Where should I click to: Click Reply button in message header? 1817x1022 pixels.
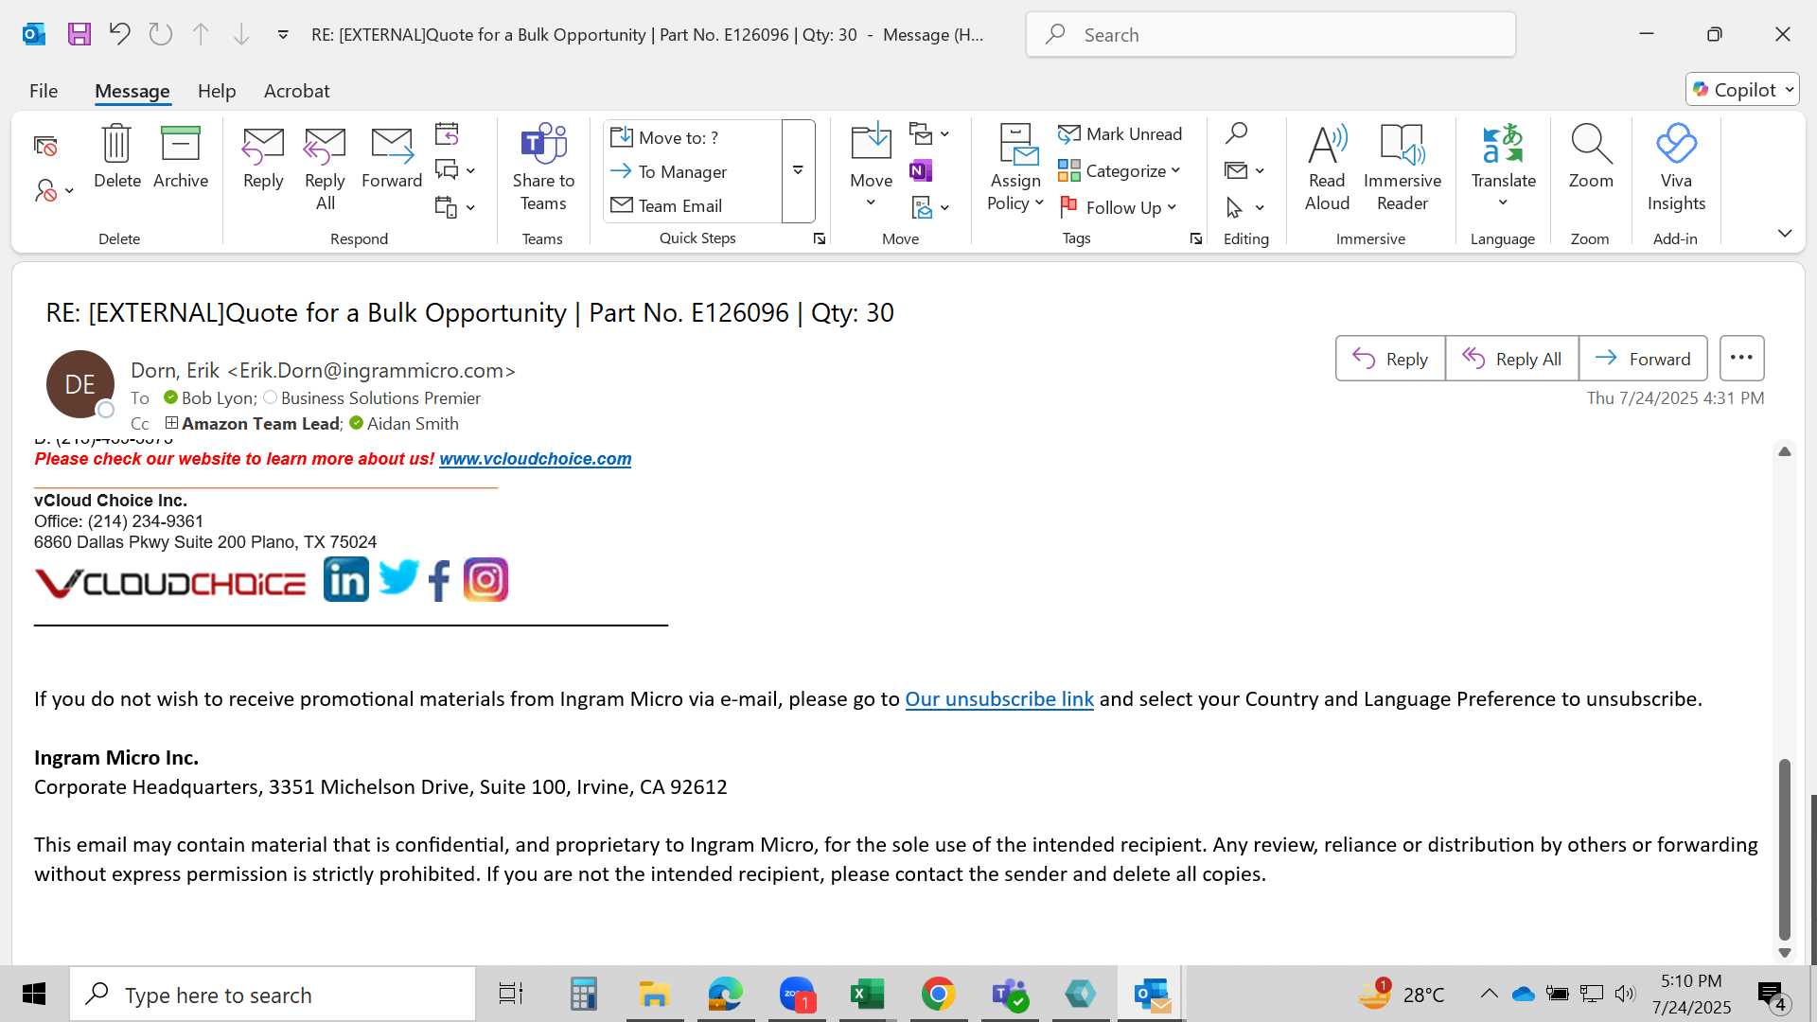click(1390, 359)
